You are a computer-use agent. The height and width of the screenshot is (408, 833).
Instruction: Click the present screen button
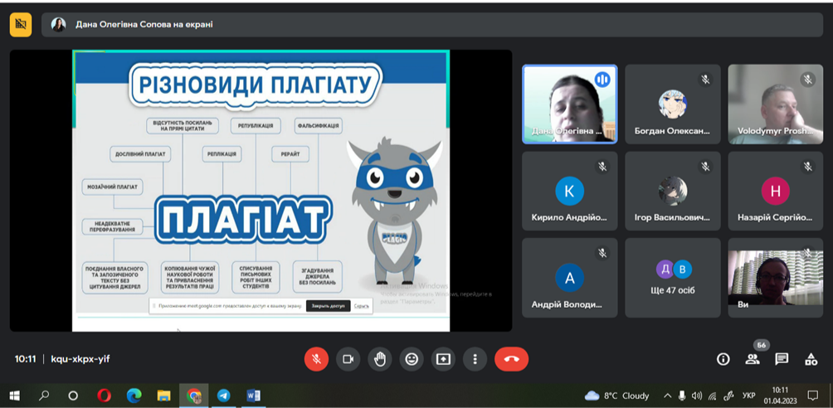point(443,359)
